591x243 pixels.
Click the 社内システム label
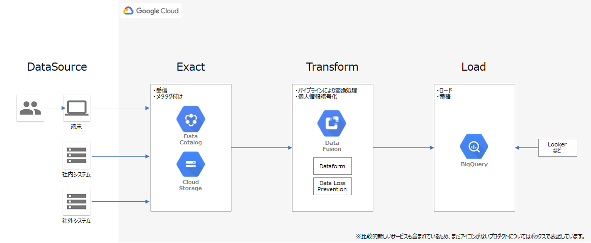[x=76, y=174]
